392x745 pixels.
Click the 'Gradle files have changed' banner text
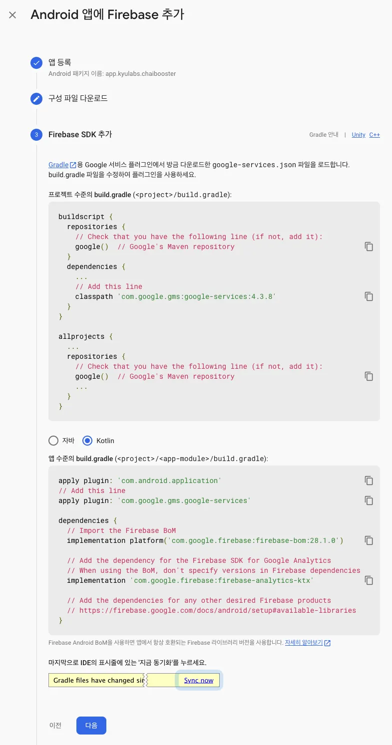[98, 680]
